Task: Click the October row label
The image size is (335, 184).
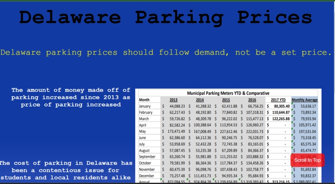Action: click(x=145, y=163)
